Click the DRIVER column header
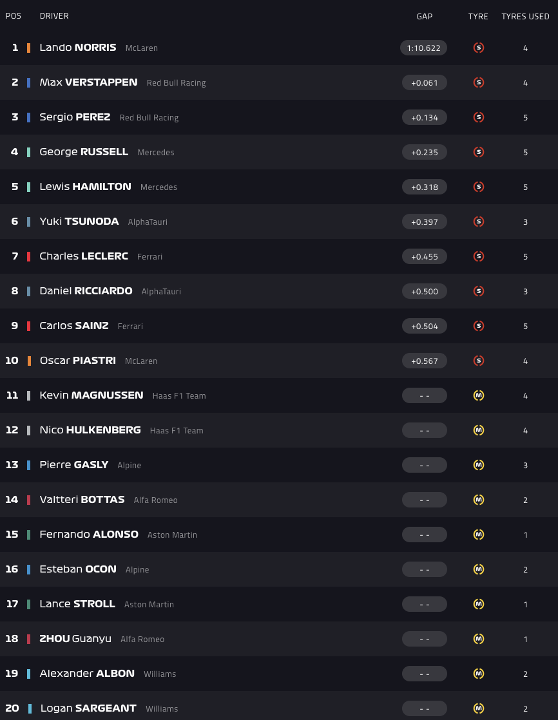The image size is (558, 720). tap(54, 16)
